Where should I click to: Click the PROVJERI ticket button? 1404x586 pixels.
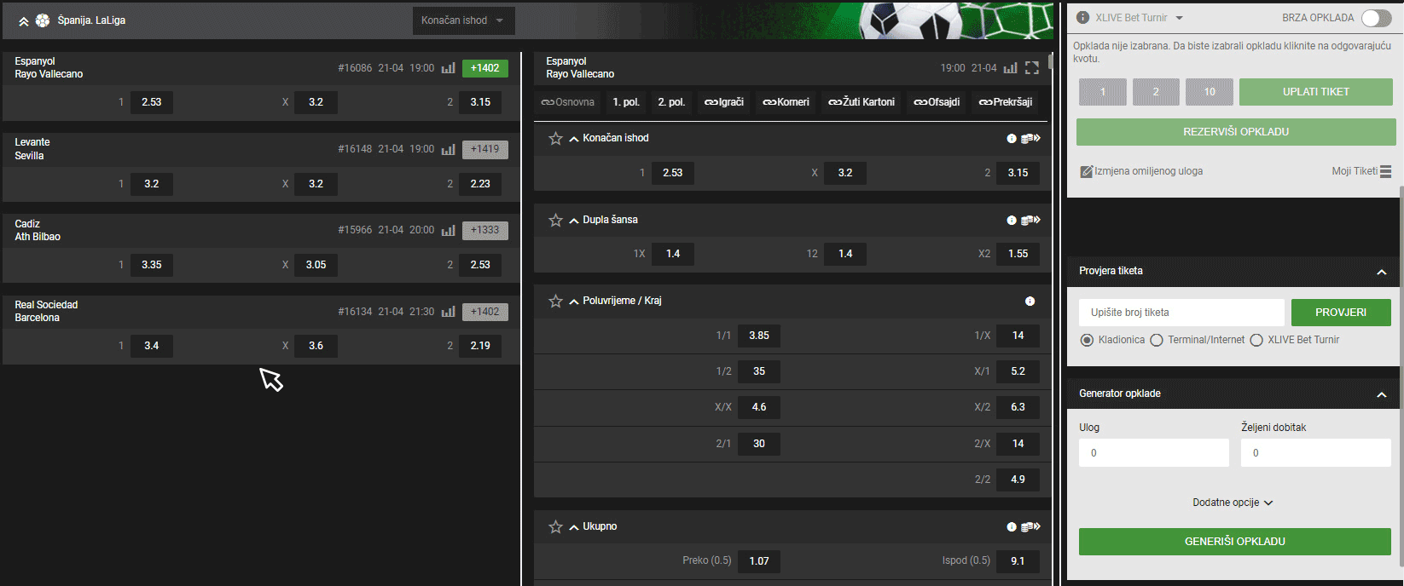(x=1341, y=313)
